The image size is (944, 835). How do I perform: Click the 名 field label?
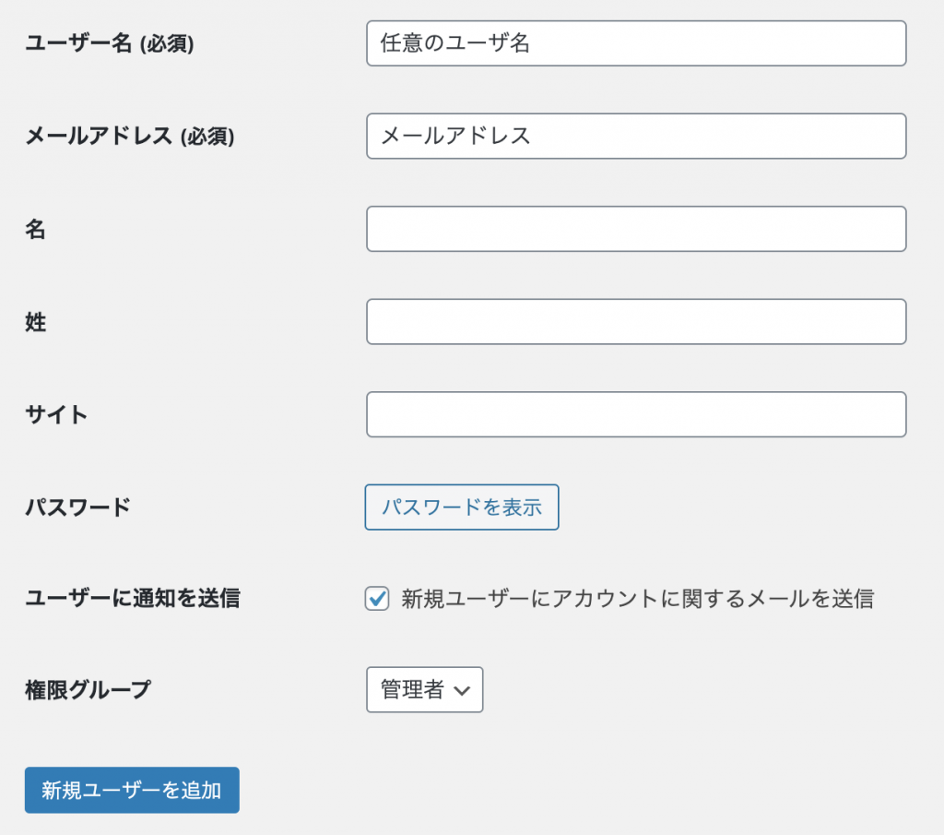coord(35,230)
